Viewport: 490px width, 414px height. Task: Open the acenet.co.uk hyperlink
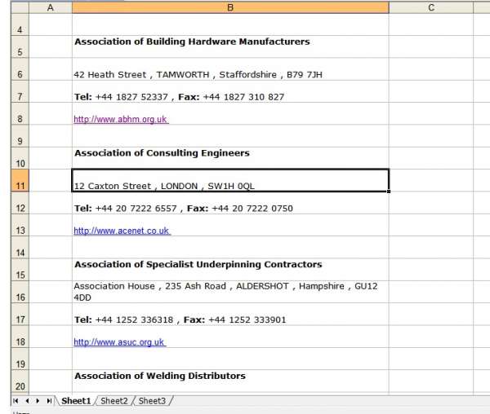click(x=122, y=231)
